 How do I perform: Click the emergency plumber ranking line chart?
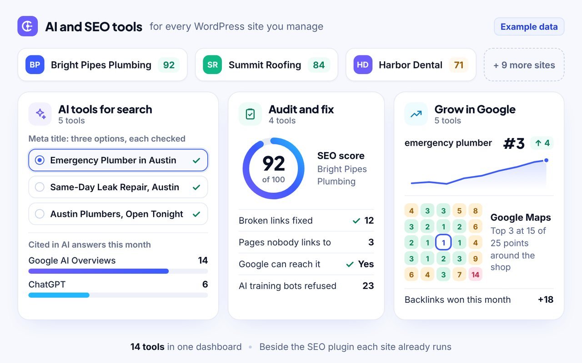479,173
